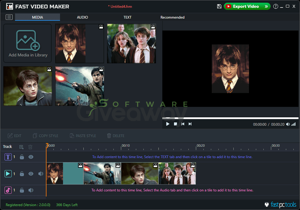Select the forest Harry clip on the timeline
The height and width of the screenshot is (210, 300).
pyautogui.click(x=139, y=173)
